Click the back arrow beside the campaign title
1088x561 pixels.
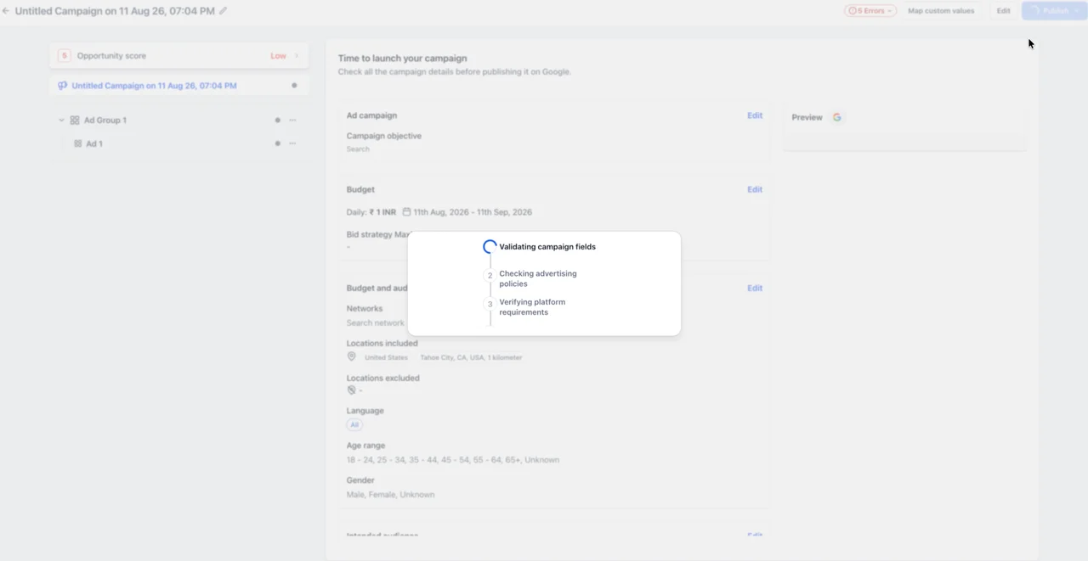pyautogui.click(x=6, y=11)
